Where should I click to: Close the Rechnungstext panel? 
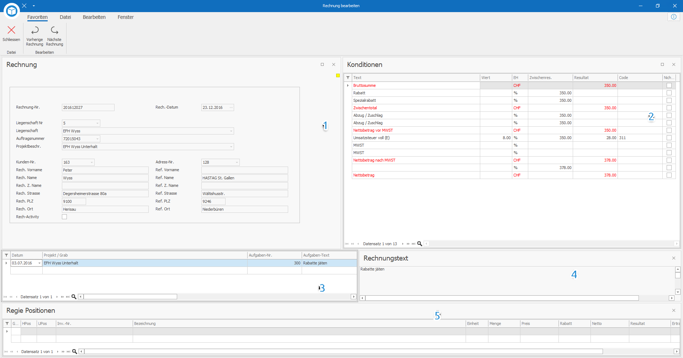(x=674, y=258)
